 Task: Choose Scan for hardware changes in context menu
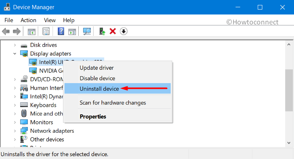118,103
